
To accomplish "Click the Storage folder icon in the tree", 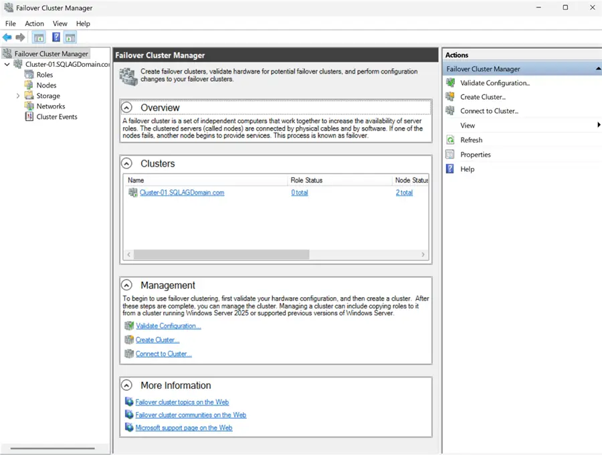I will pos(29,95).
